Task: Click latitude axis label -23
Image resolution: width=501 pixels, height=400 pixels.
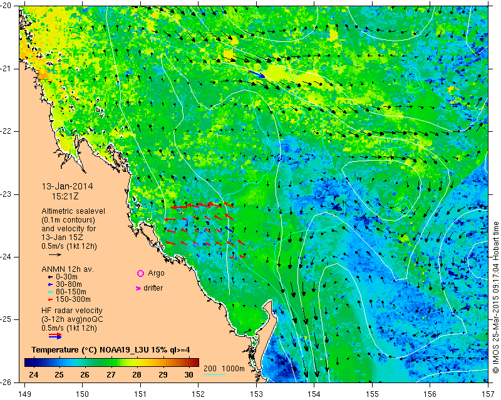Action: pyautogui.click(x=7, y=194)
